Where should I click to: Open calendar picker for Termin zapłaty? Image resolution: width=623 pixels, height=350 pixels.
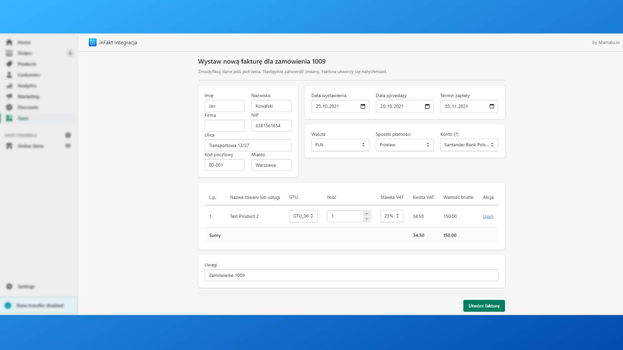point(492,106)
